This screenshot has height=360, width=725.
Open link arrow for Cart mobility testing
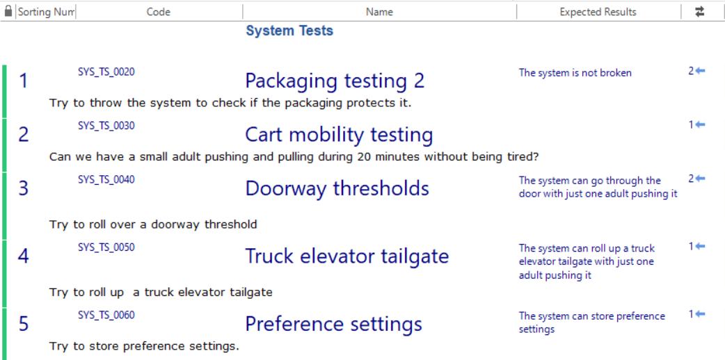click(700, 125)
